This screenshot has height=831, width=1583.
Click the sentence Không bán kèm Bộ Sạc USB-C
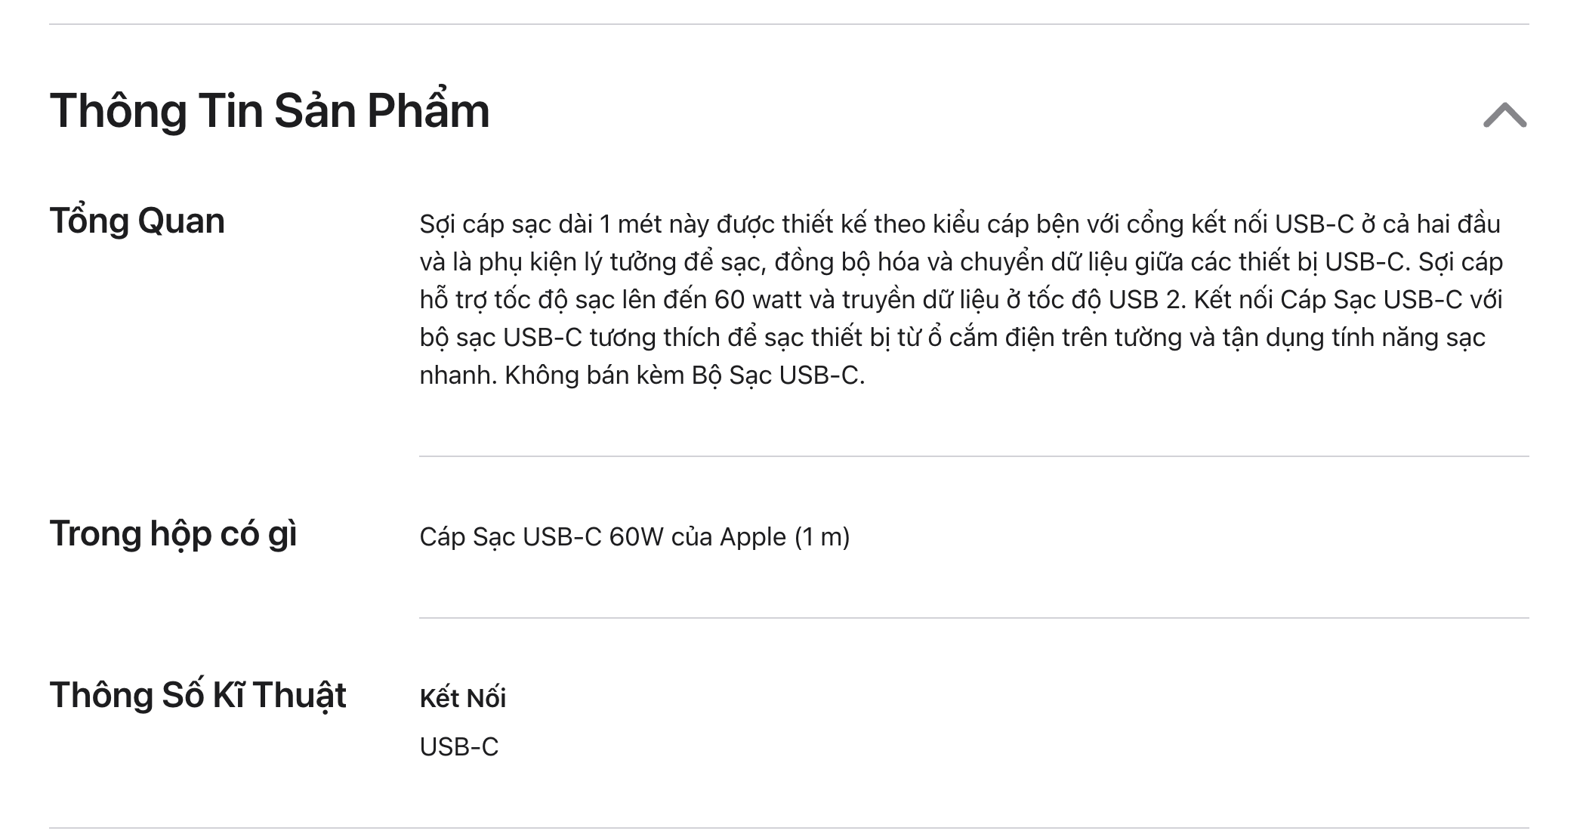coord(684,375)
